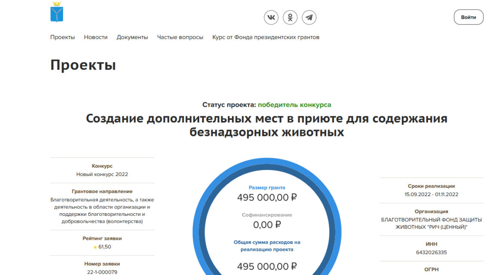
Task: Click the dates 15.09.2022 - 01.11.2022
Action: [431, 194]
